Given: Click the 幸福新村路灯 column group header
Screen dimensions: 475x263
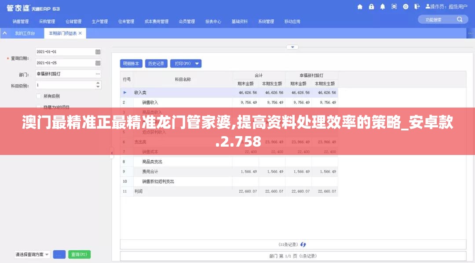Looking at the screenshot, I should [311, 75].
